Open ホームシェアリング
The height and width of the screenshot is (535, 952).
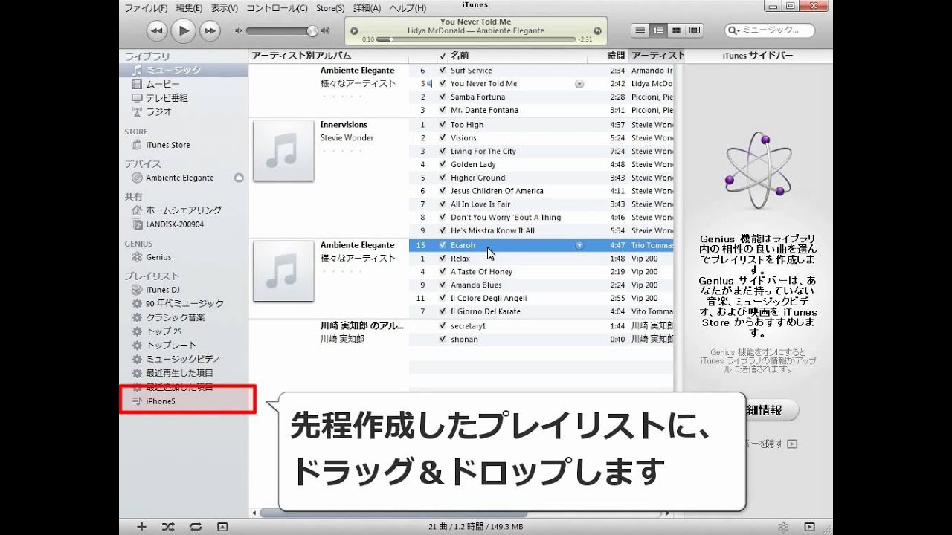[184, 210]
